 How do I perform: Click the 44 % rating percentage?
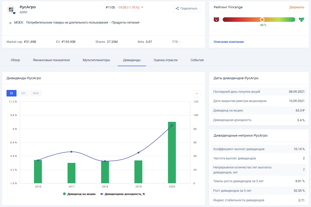263,25
